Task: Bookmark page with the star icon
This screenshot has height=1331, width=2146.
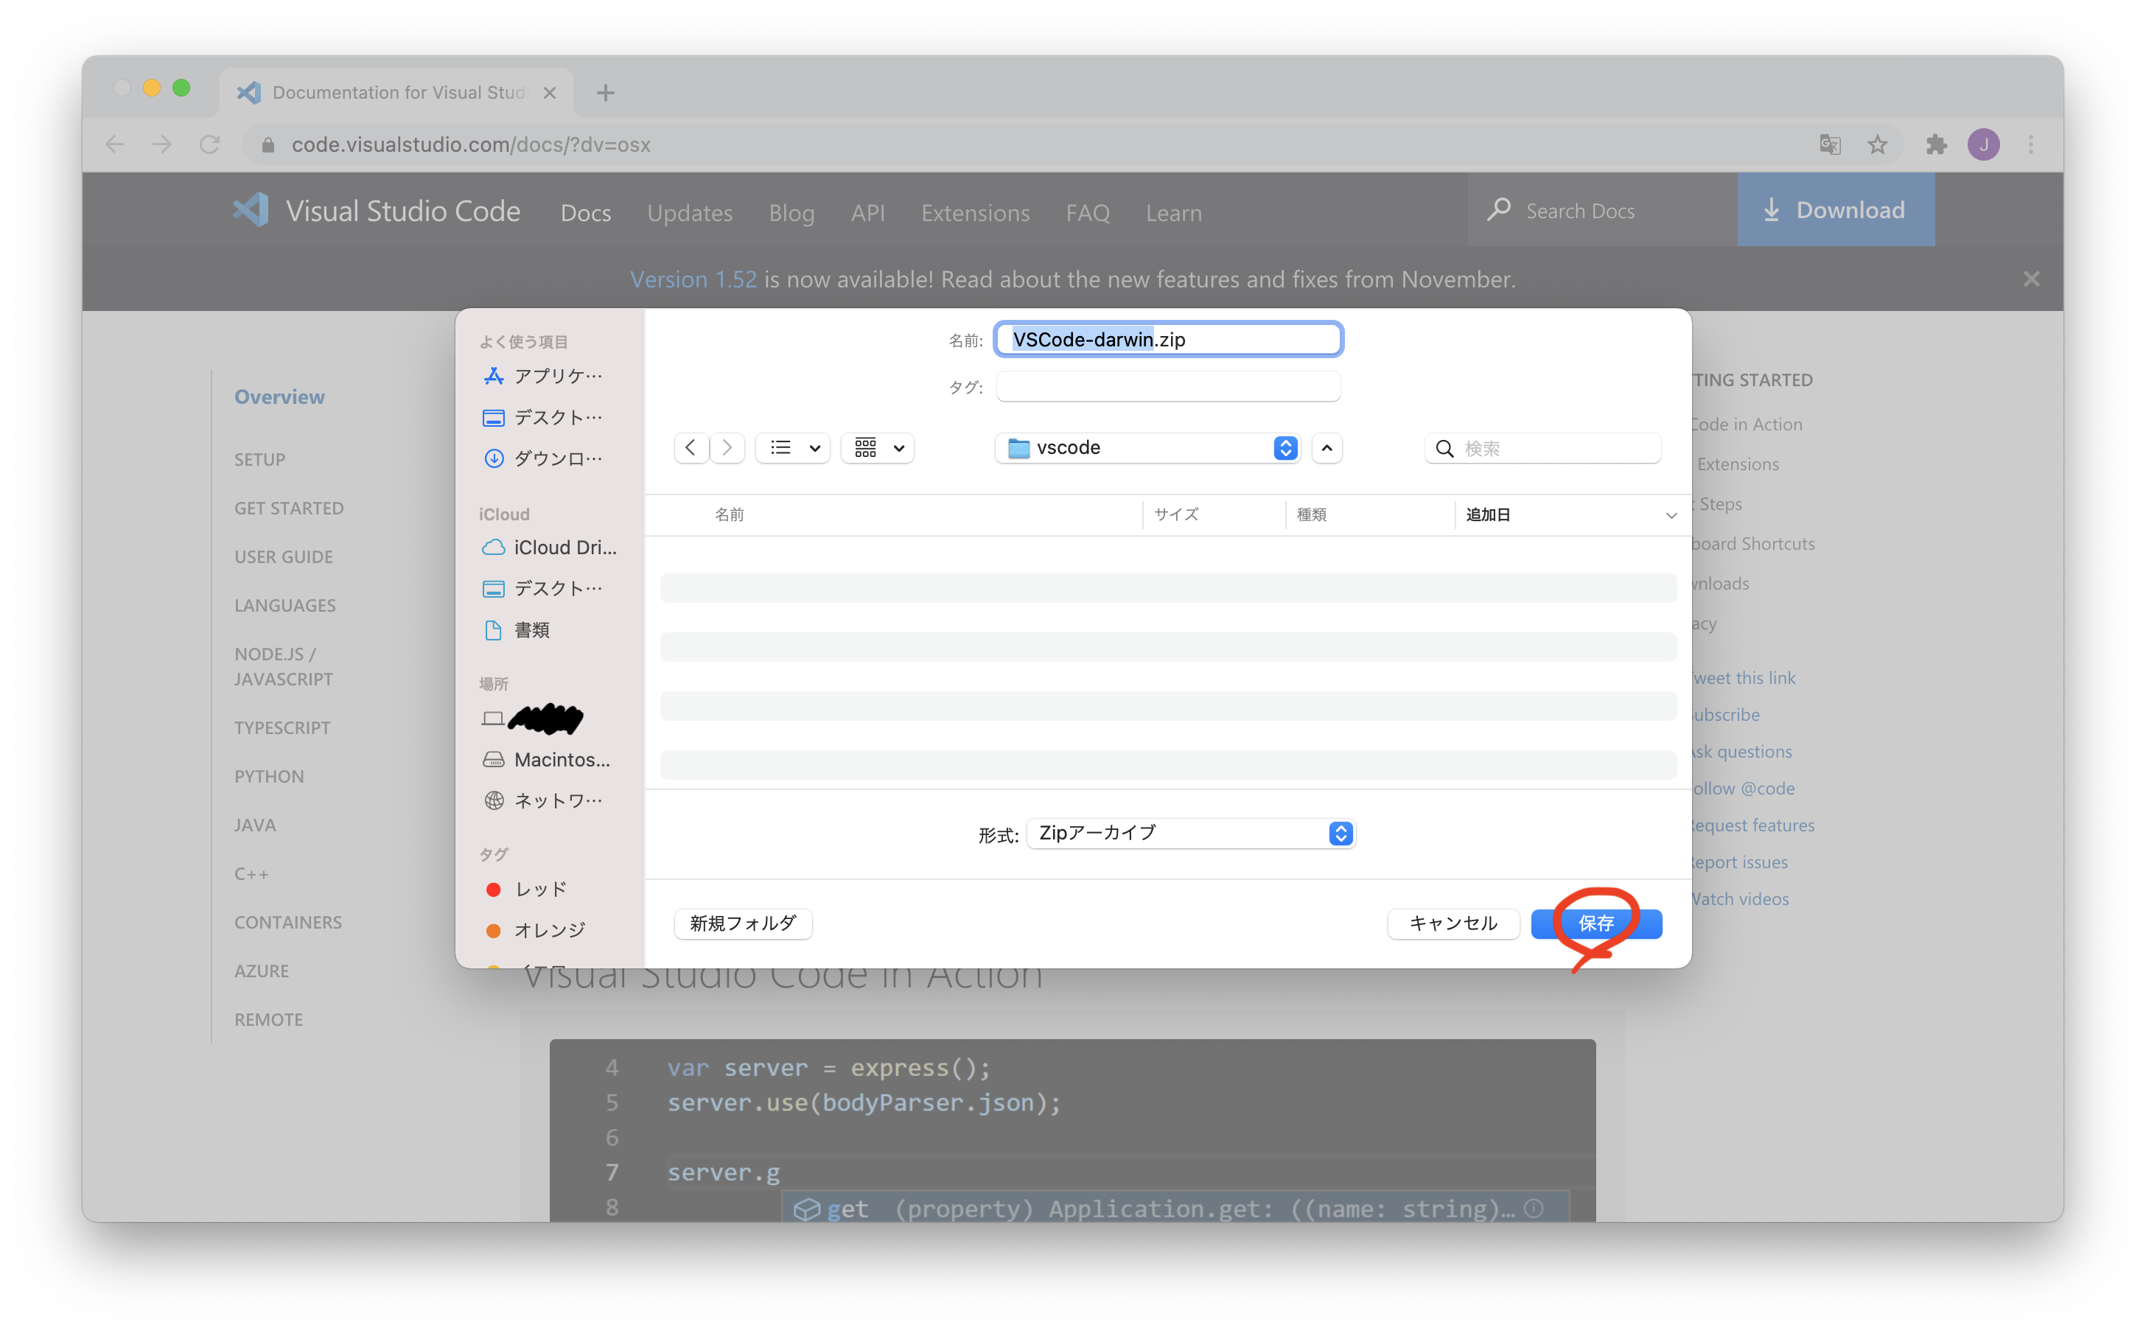Action: (x=1878, y=144)
